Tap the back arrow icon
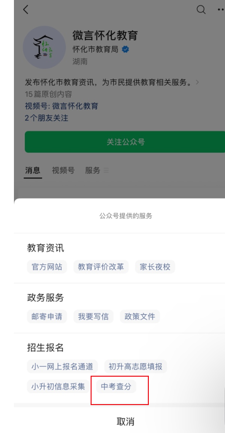The height and width of the screenshot is (433, 225). tap(26, 9)
